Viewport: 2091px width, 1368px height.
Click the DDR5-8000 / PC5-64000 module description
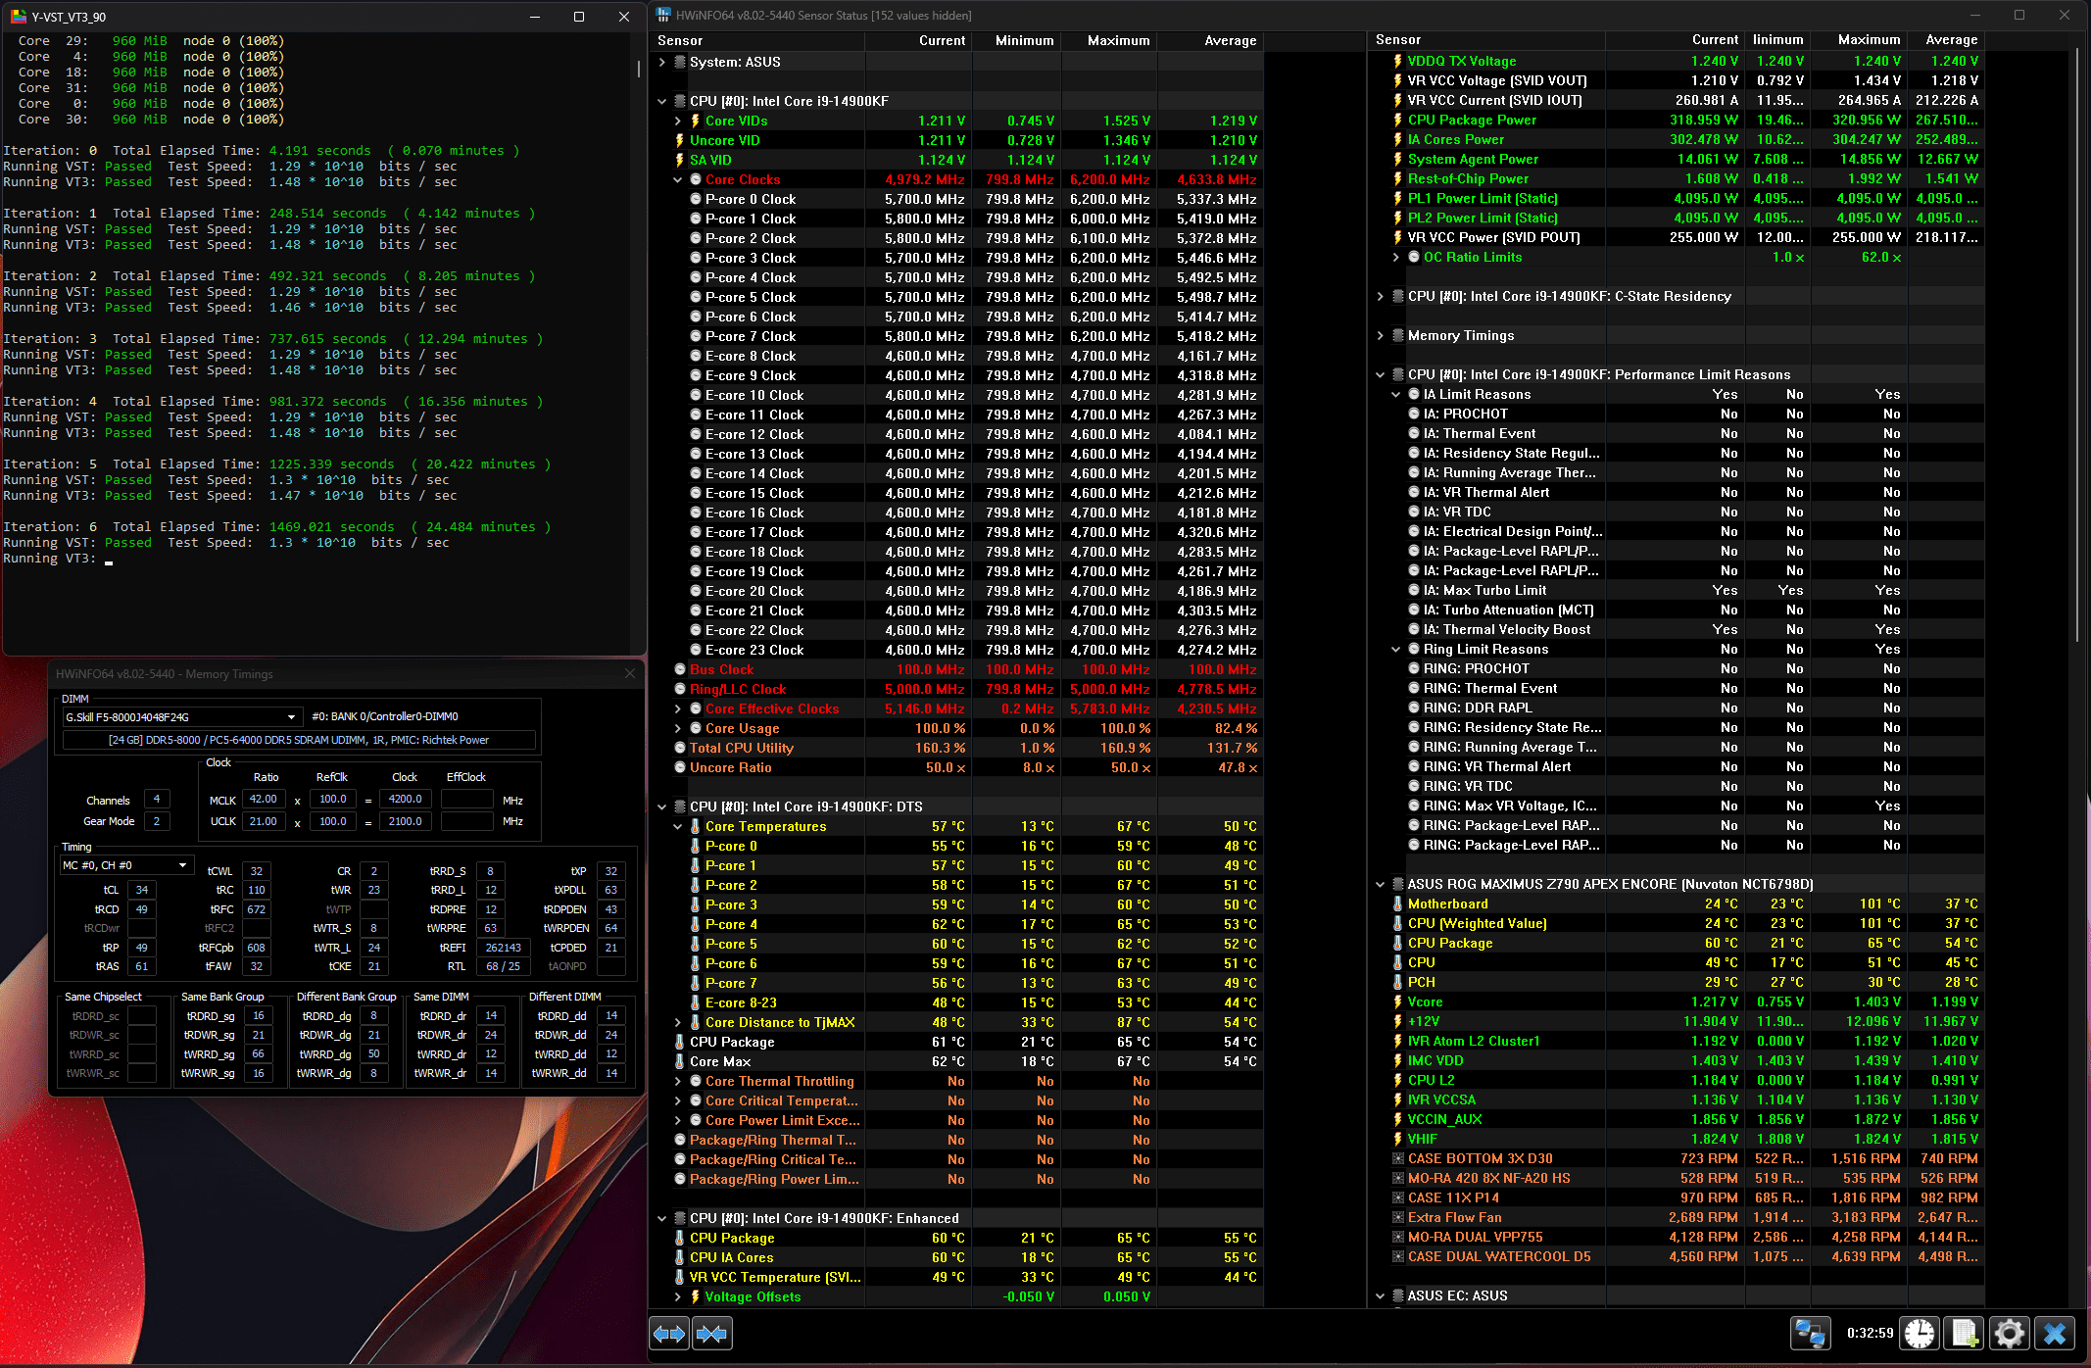[x=299, y=740]
